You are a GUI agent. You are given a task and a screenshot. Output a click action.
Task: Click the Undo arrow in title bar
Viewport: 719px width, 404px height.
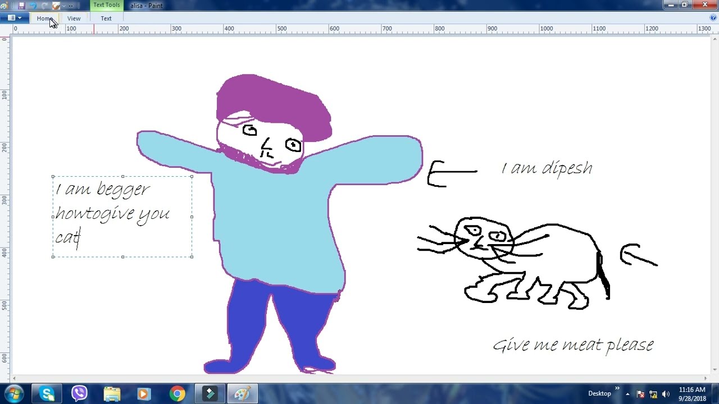click(x=33, y=6)
